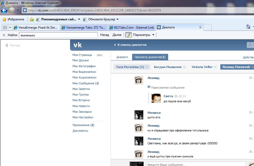Open Приложения (2) in sidebar
This screenshot has height=166, width=254.
coord(83,125)
